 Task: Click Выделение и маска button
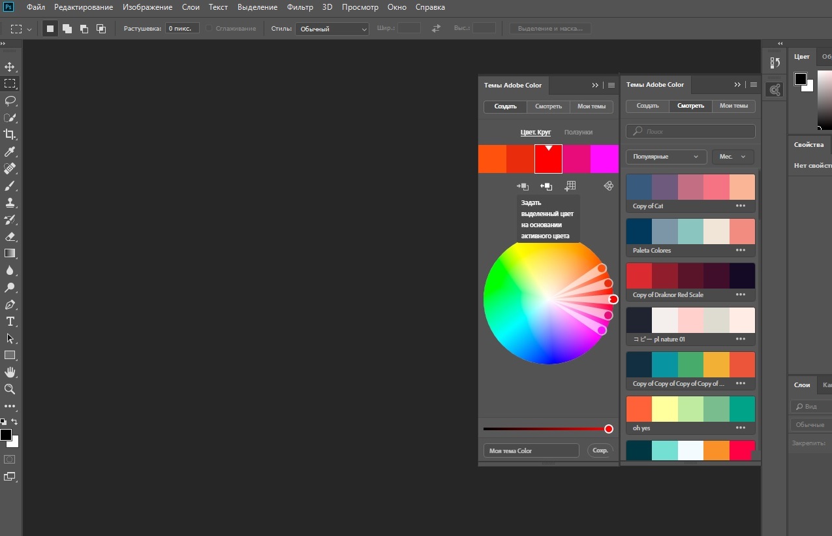[551, 29]
